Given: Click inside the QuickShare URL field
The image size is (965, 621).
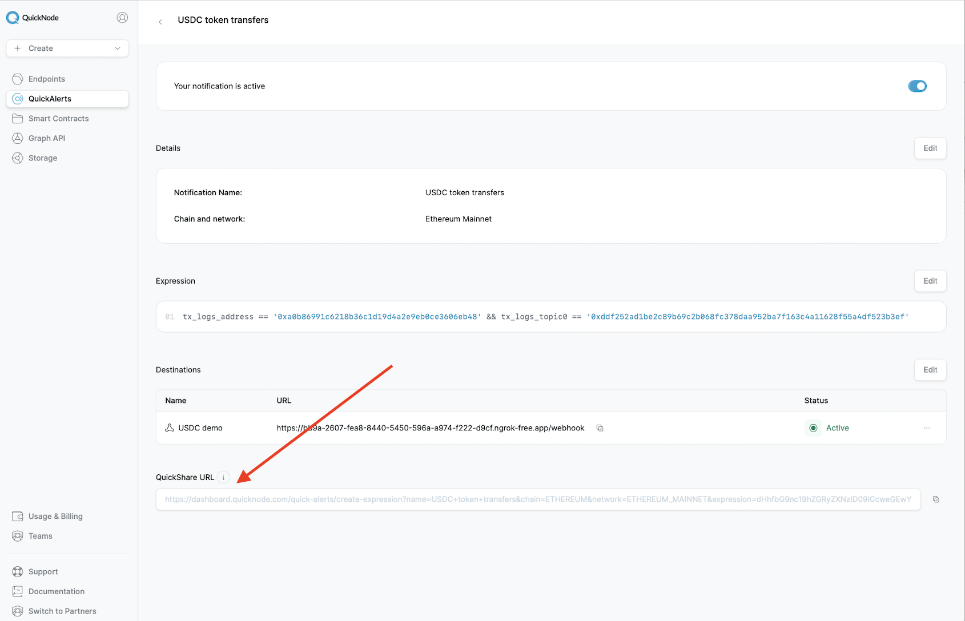Looking at the screenshot, I should tap(538, 499).
